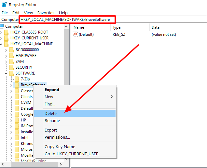Open the View menu
207x168 pixels.
point(28,13)
